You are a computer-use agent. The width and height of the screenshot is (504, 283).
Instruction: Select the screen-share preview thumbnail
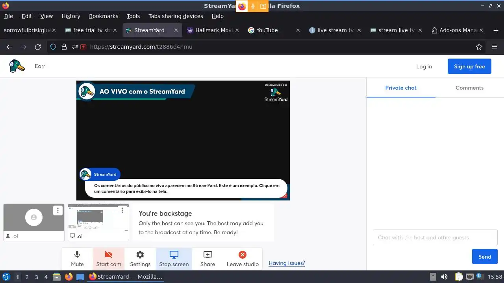(98, 222)
